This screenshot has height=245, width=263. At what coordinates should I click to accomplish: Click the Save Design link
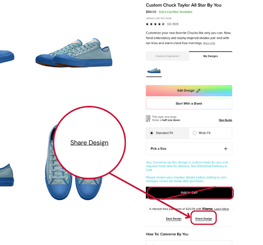click(174, 218)
